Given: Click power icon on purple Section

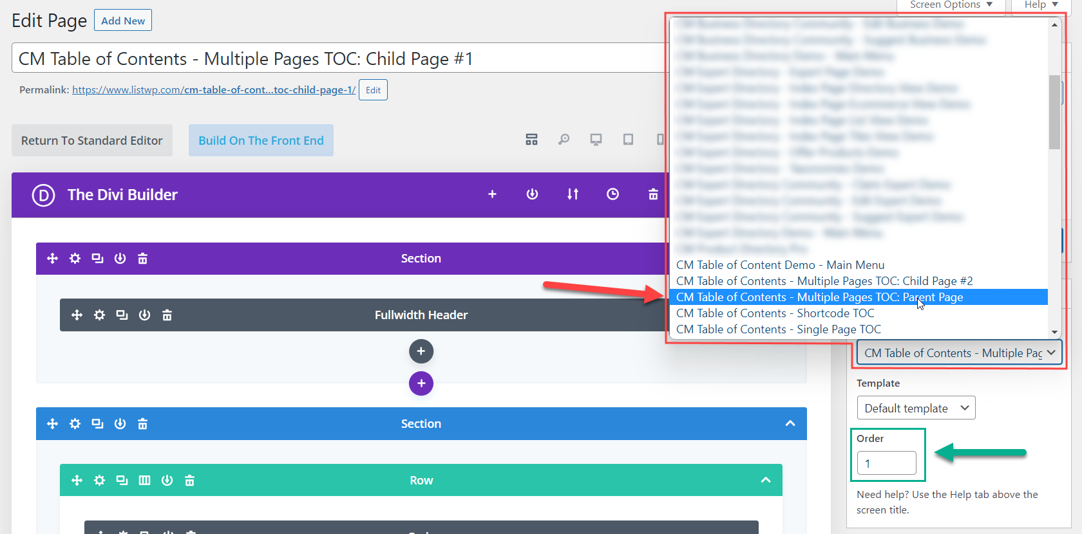Looking at the screenshot, I should (120, 259).
